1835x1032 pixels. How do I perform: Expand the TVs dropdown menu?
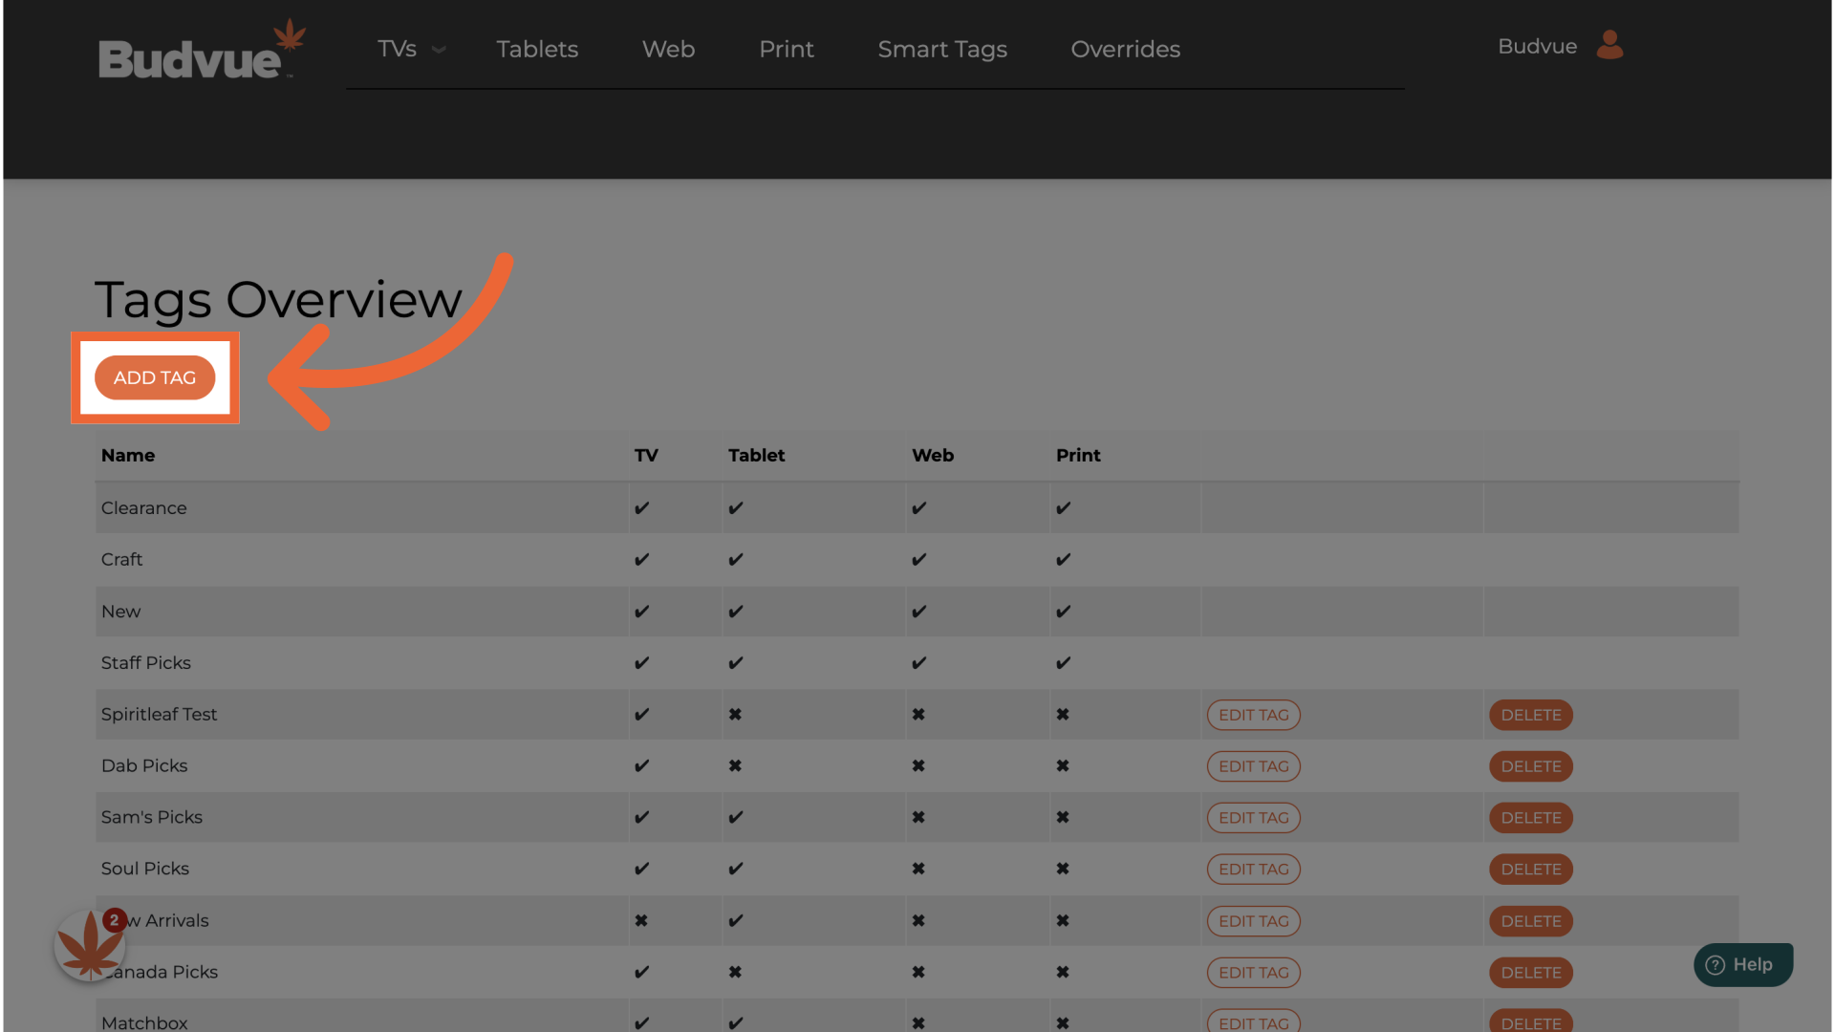411,49
